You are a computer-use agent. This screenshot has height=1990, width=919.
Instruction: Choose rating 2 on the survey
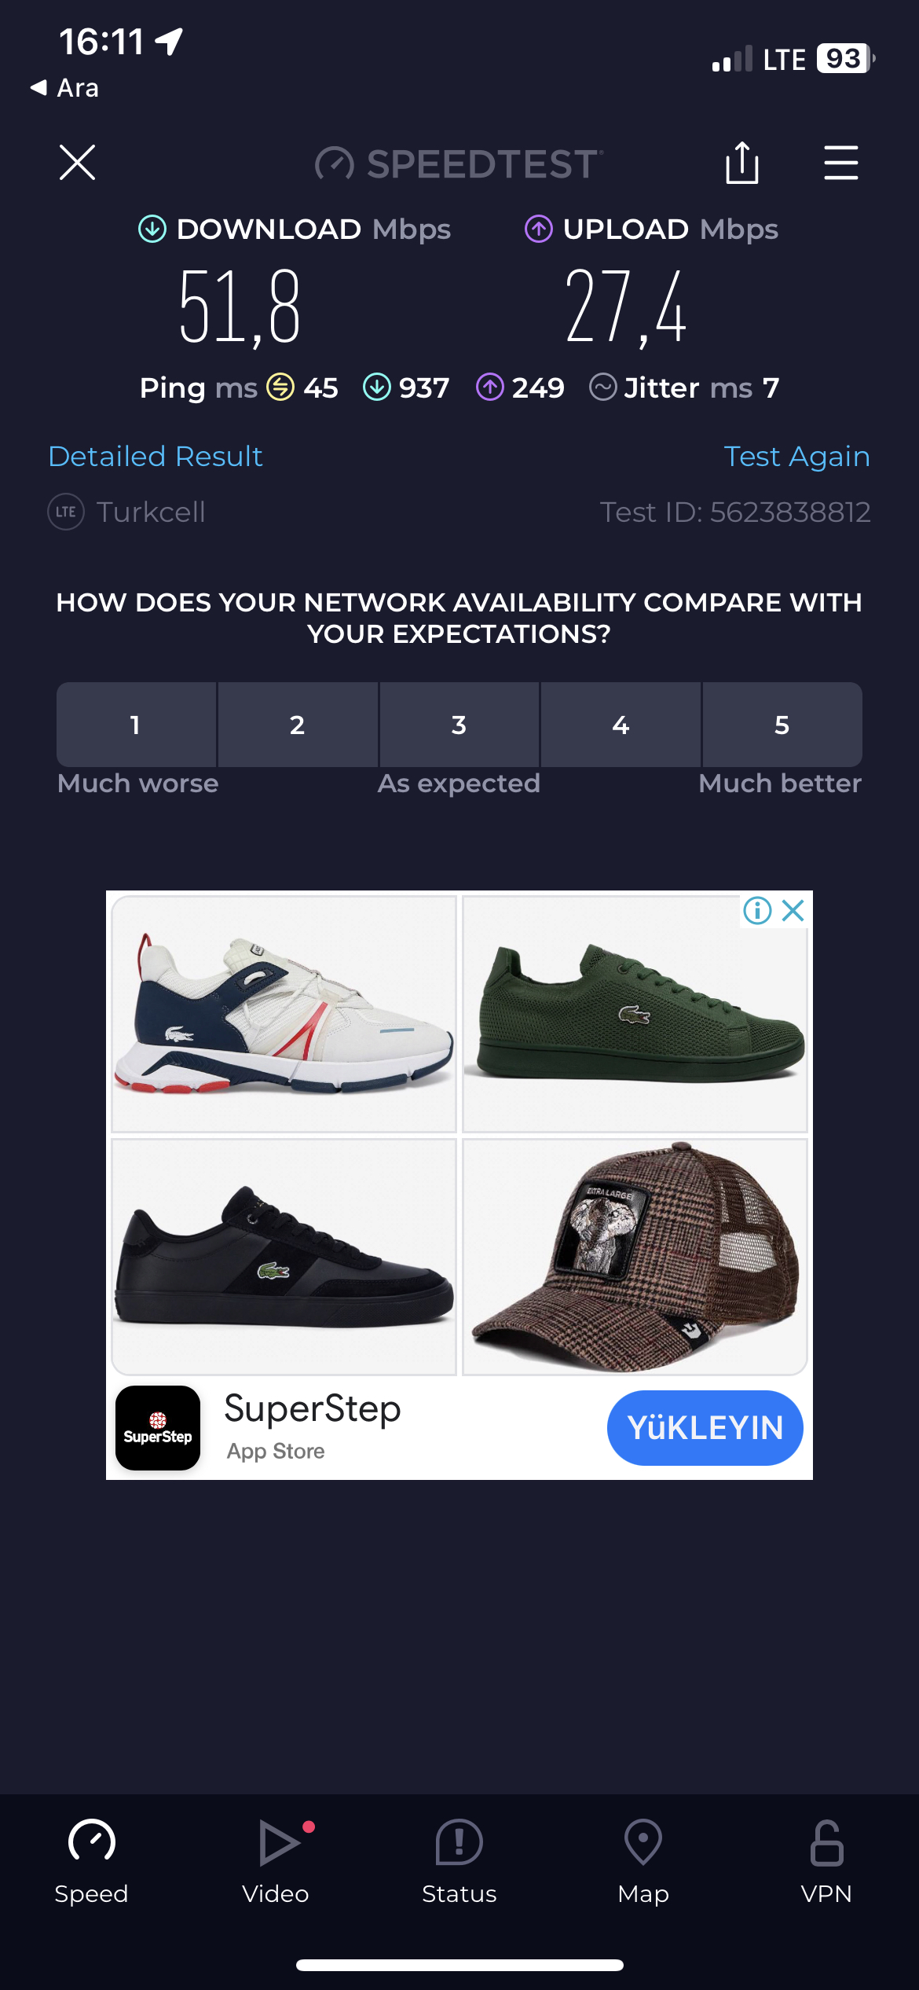(298, 725)
